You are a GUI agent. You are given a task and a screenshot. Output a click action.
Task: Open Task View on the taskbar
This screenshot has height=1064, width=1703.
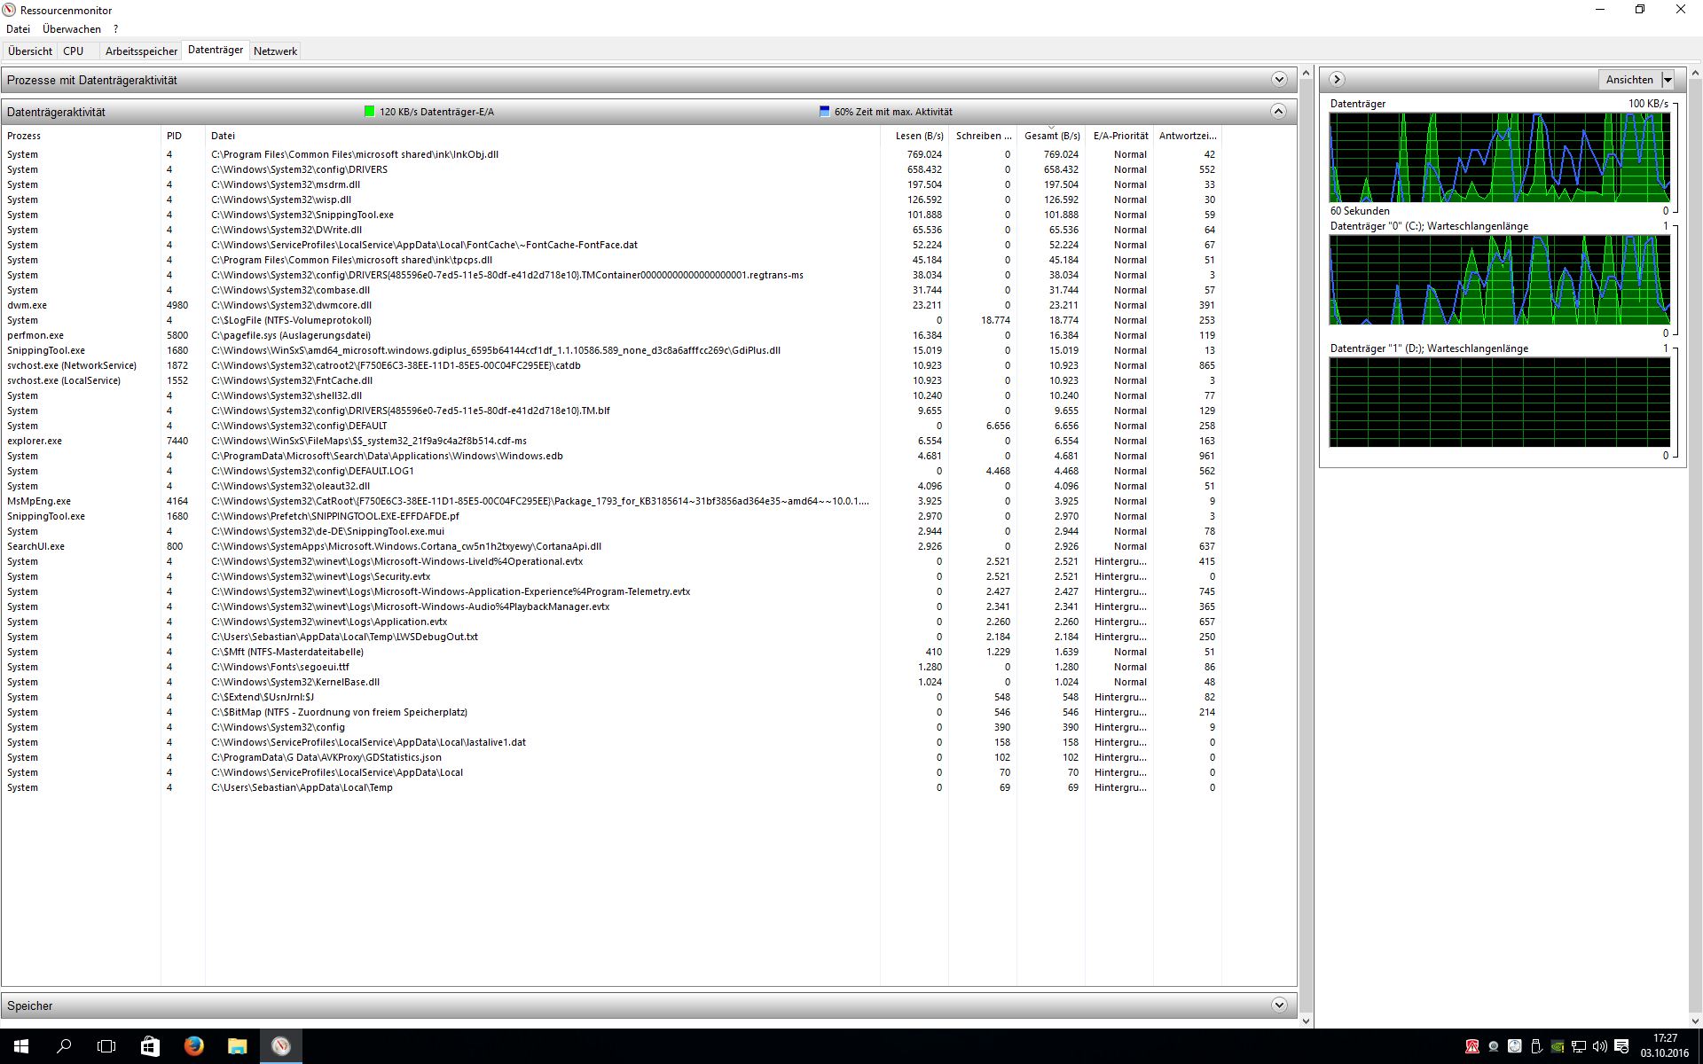[x=106, y=1046]
